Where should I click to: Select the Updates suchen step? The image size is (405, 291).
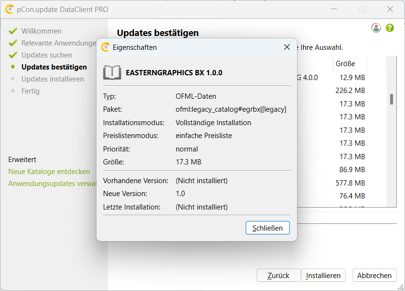pos(47,55)
